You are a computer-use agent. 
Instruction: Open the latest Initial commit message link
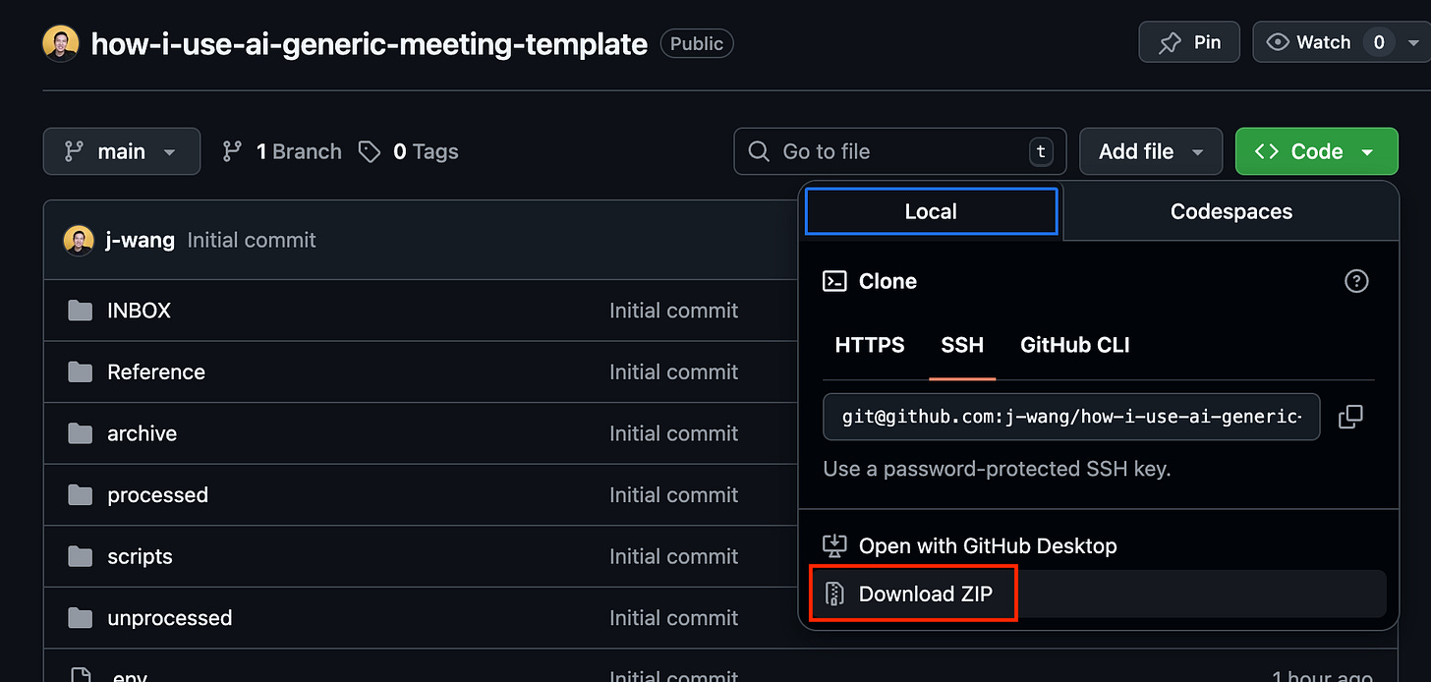[x=252, y=240]
